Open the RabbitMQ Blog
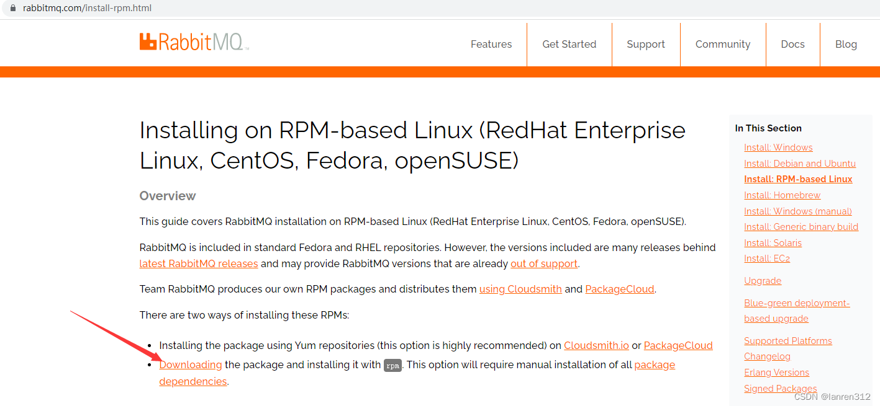880x406 pixels. 845,44
